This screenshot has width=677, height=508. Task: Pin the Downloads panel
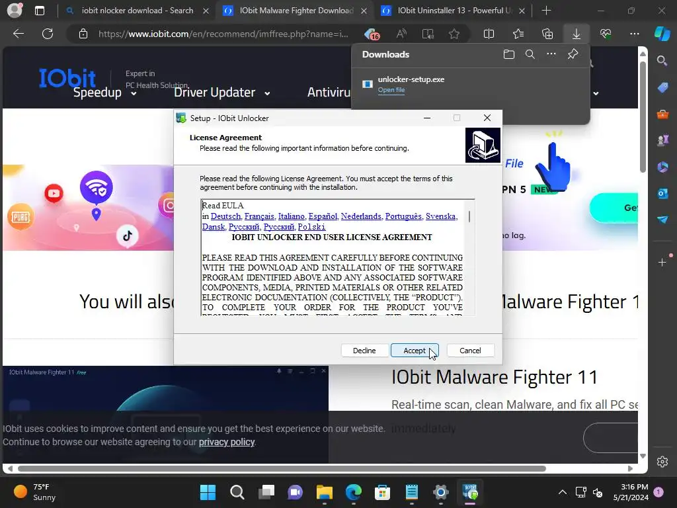point(573,54)
